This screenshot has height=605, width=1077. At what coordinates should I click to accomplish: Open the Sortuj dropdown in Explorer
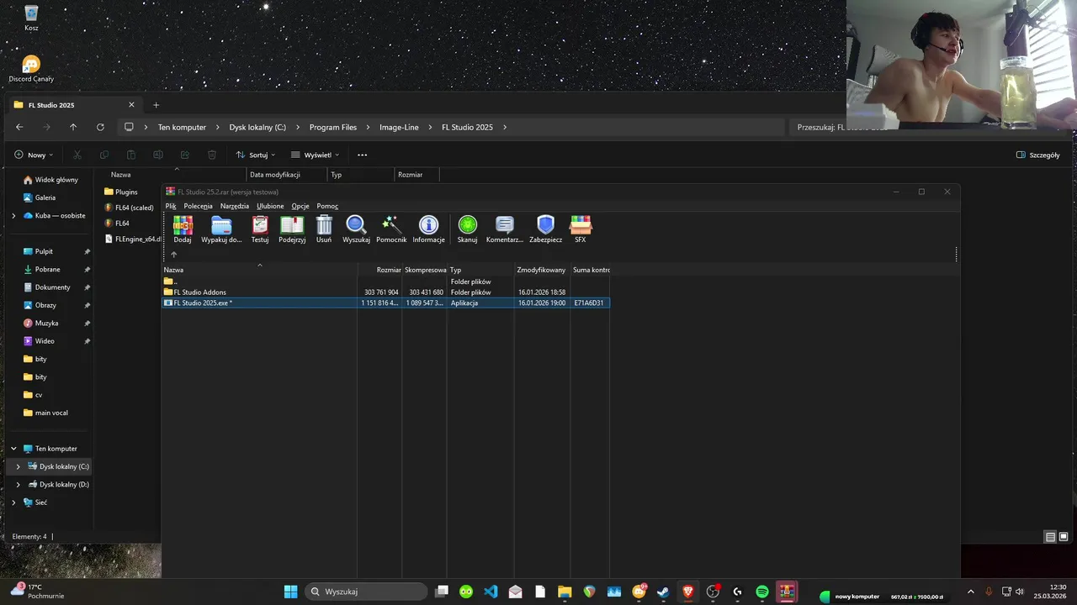point(256,155)
